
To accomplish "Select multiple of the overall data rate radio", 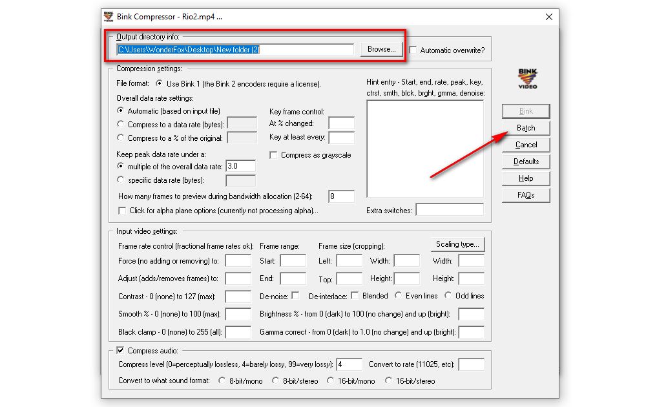I will [120, 166].
